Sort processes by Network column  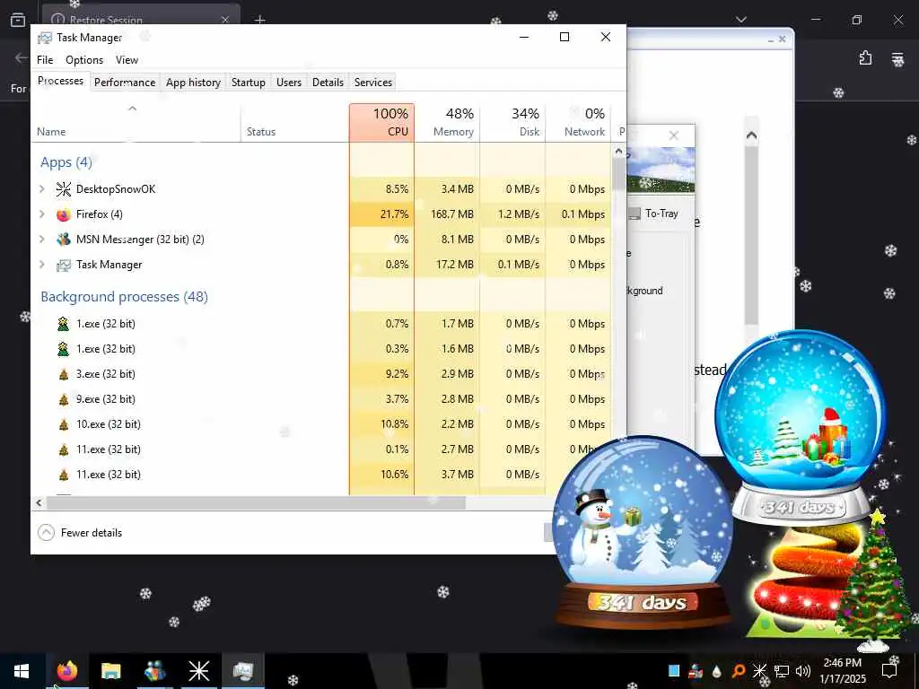tap(578, 122)
